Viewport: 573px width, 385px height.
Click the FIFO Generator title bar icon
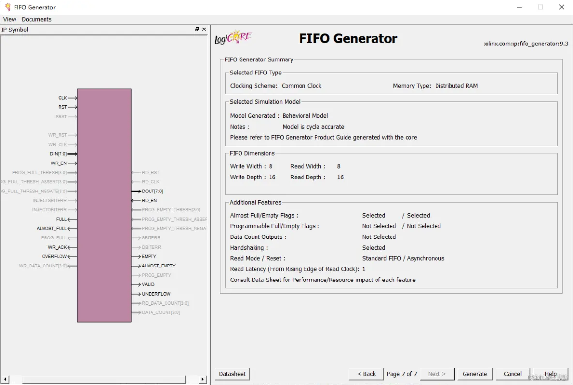tap(7, 7)
